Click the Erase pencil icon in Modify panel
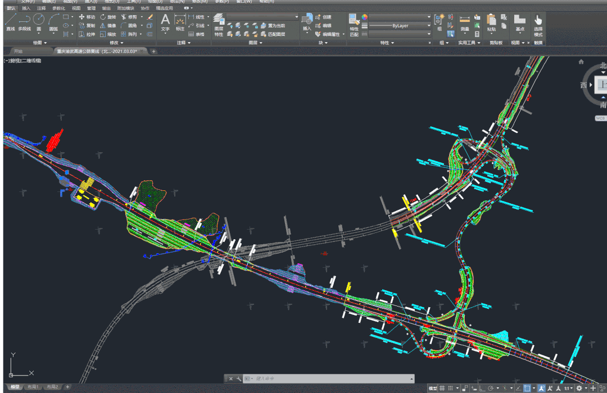The width and height of the screenshot is (607, 393). [x=150, y=17]
